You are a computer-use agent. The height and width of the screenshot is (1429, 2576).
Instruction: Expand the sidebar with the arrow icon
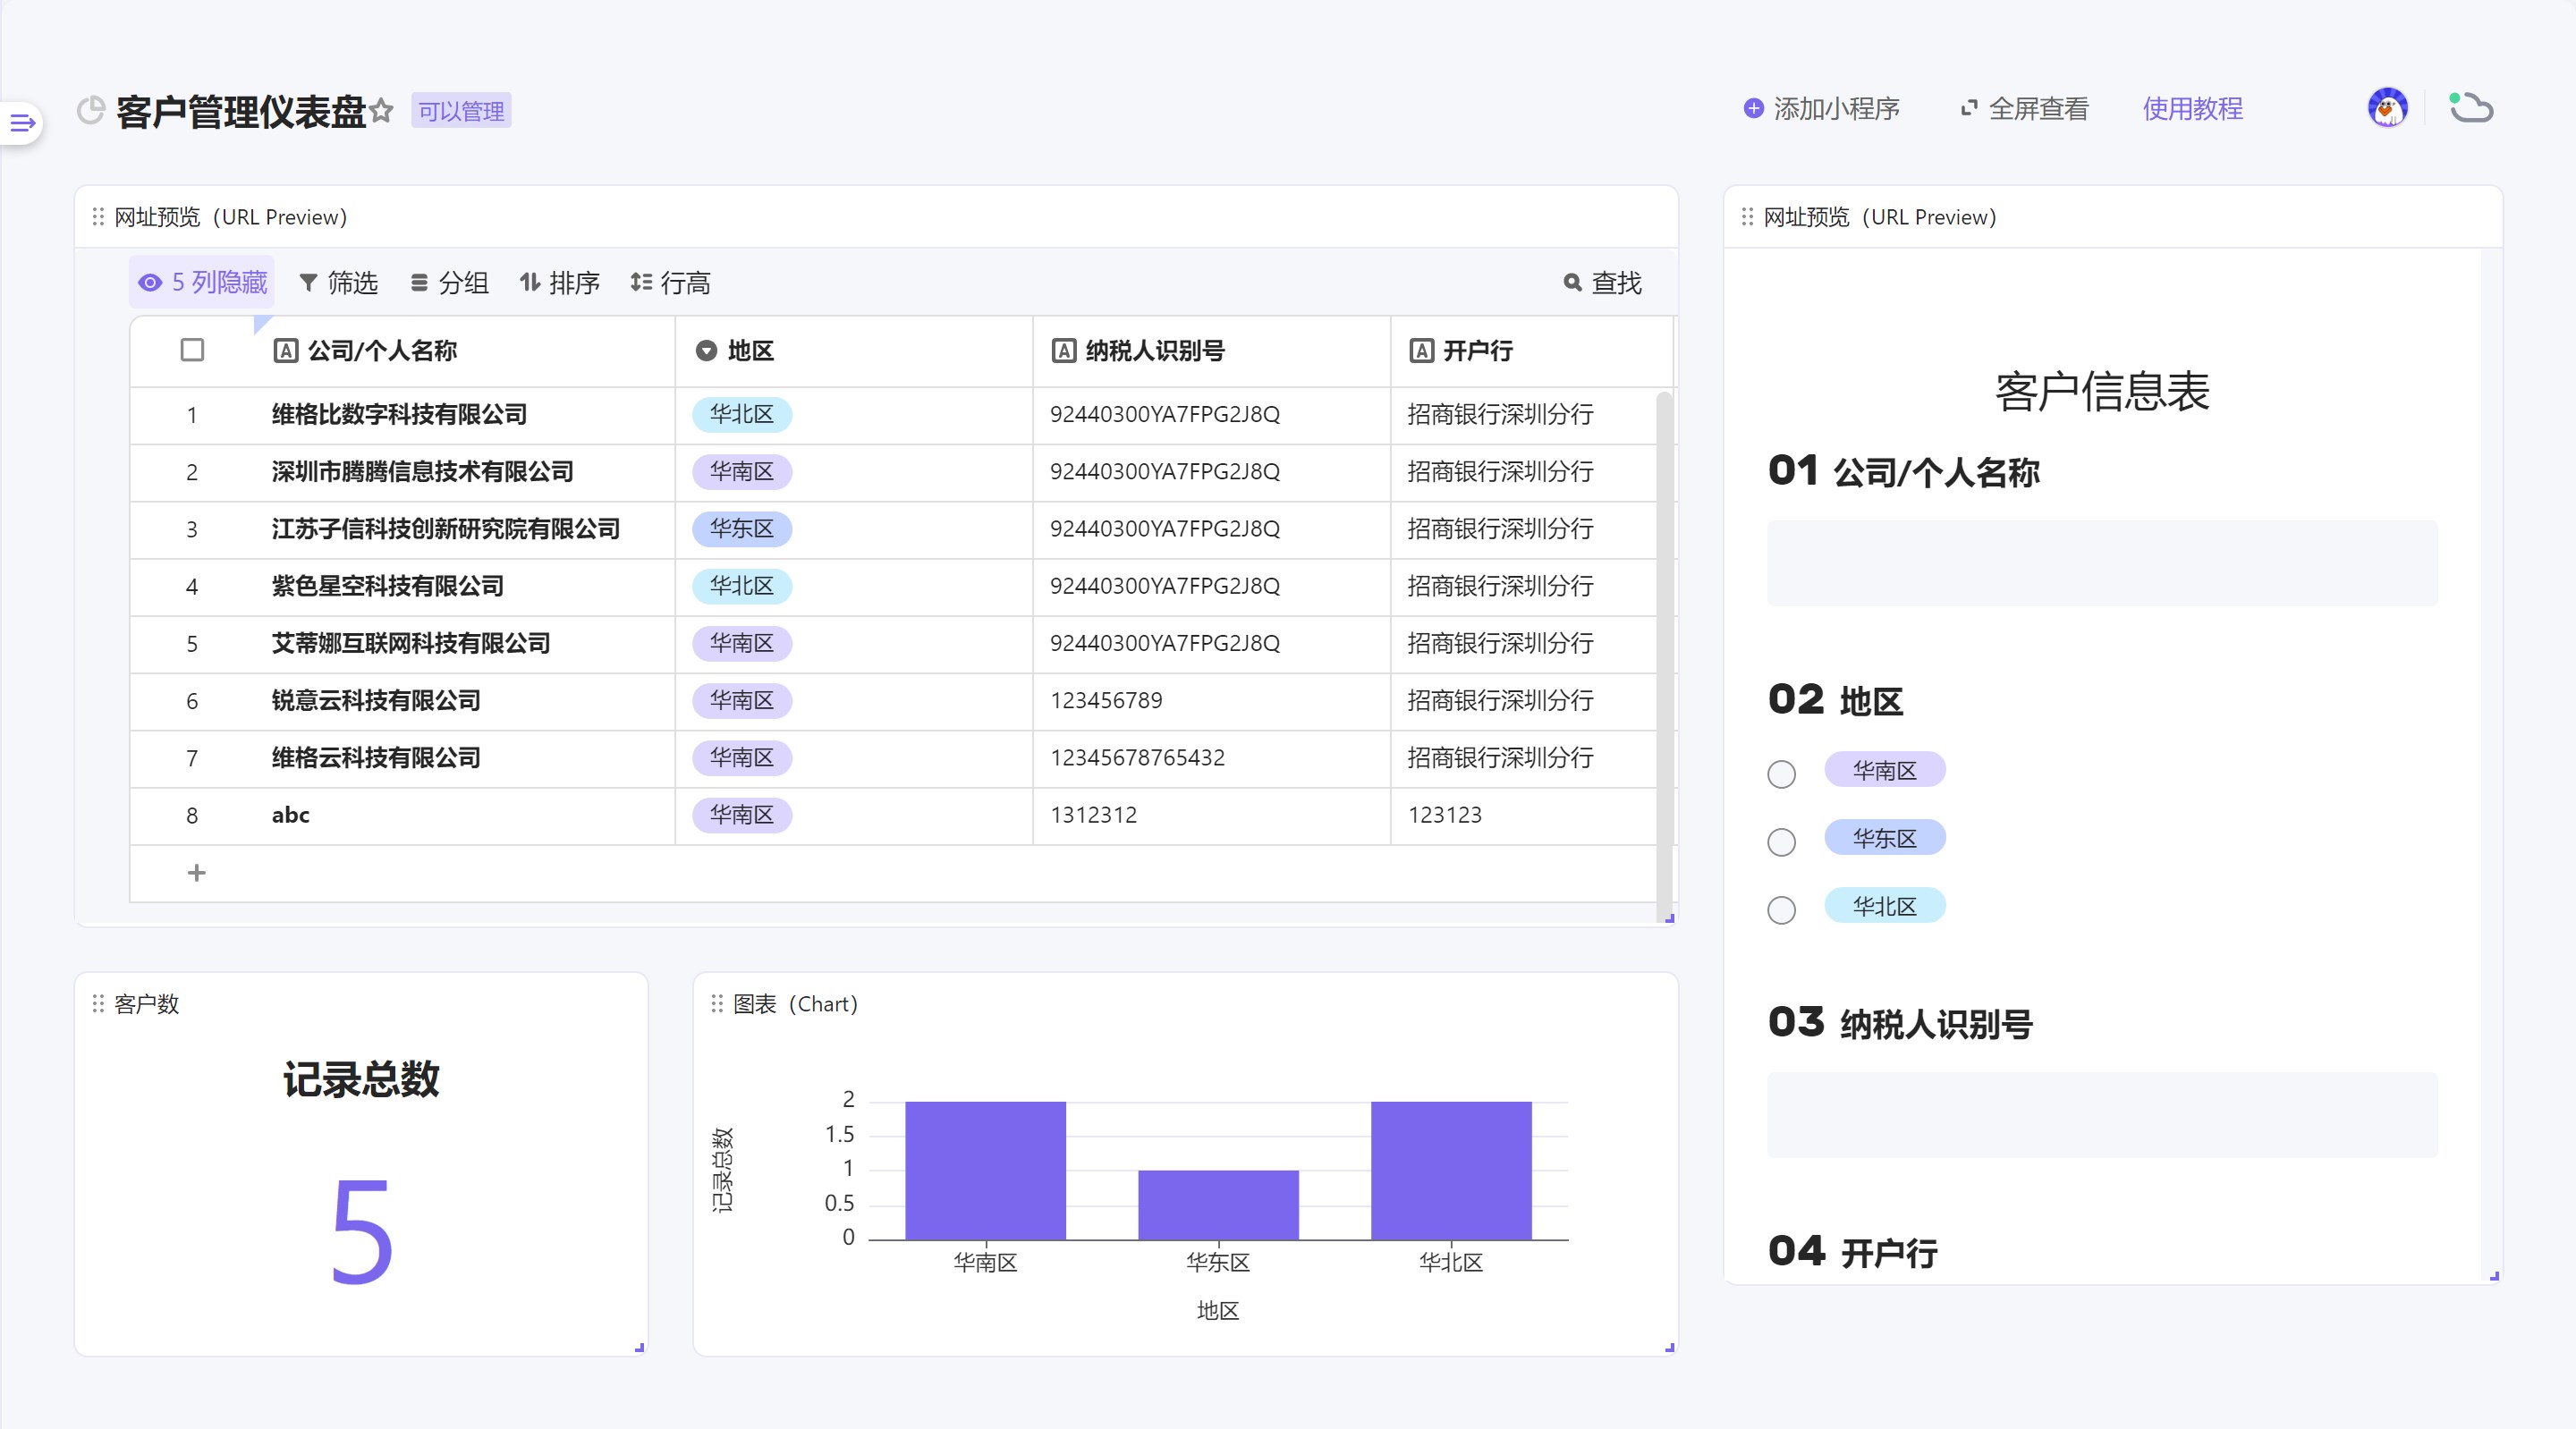click(22, 123)
